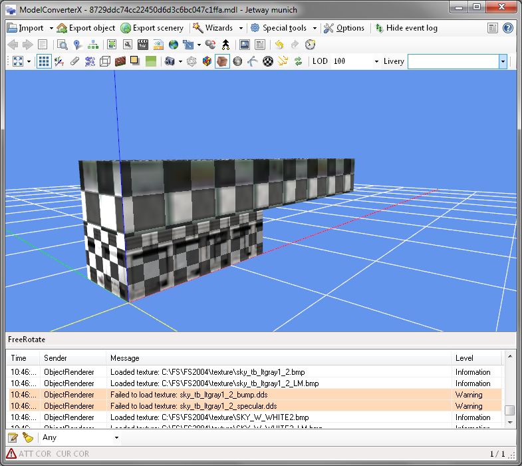Click the help question mark icon
522x466 pixels.
click(508, 28)
